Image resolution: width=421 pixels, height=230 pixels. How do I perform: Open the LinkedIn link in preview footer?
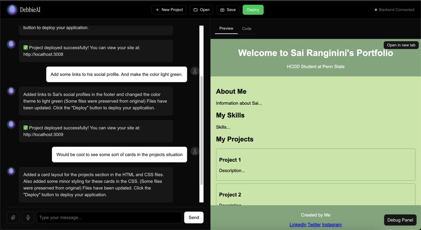(x=298, y=224)
